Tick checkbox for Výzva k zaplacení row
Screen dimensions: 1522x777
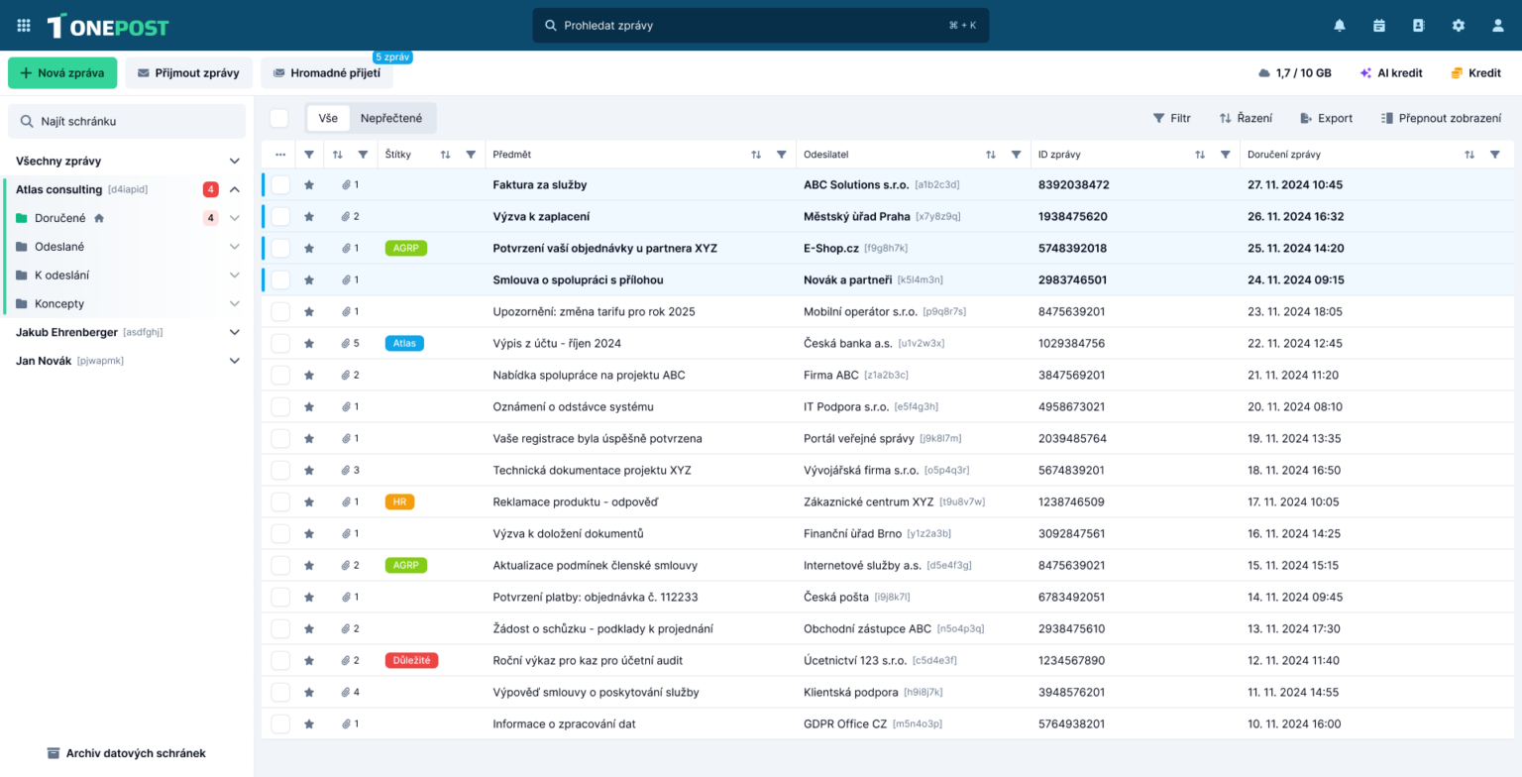point(280,216)
